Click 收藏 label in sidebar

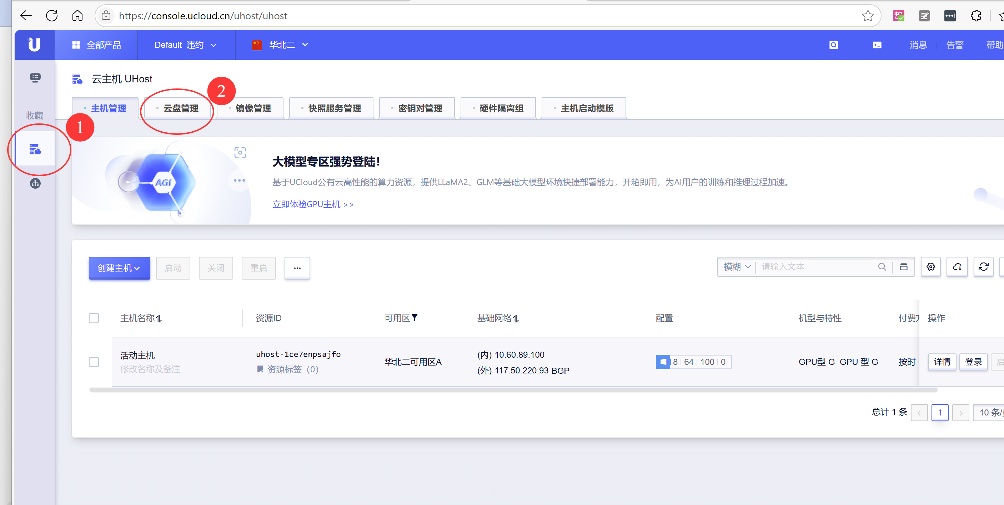click(x=35, y=115)
